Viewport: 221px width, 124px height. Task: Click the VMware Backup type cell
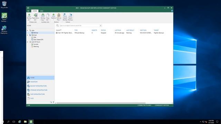(x=79, y=33)
